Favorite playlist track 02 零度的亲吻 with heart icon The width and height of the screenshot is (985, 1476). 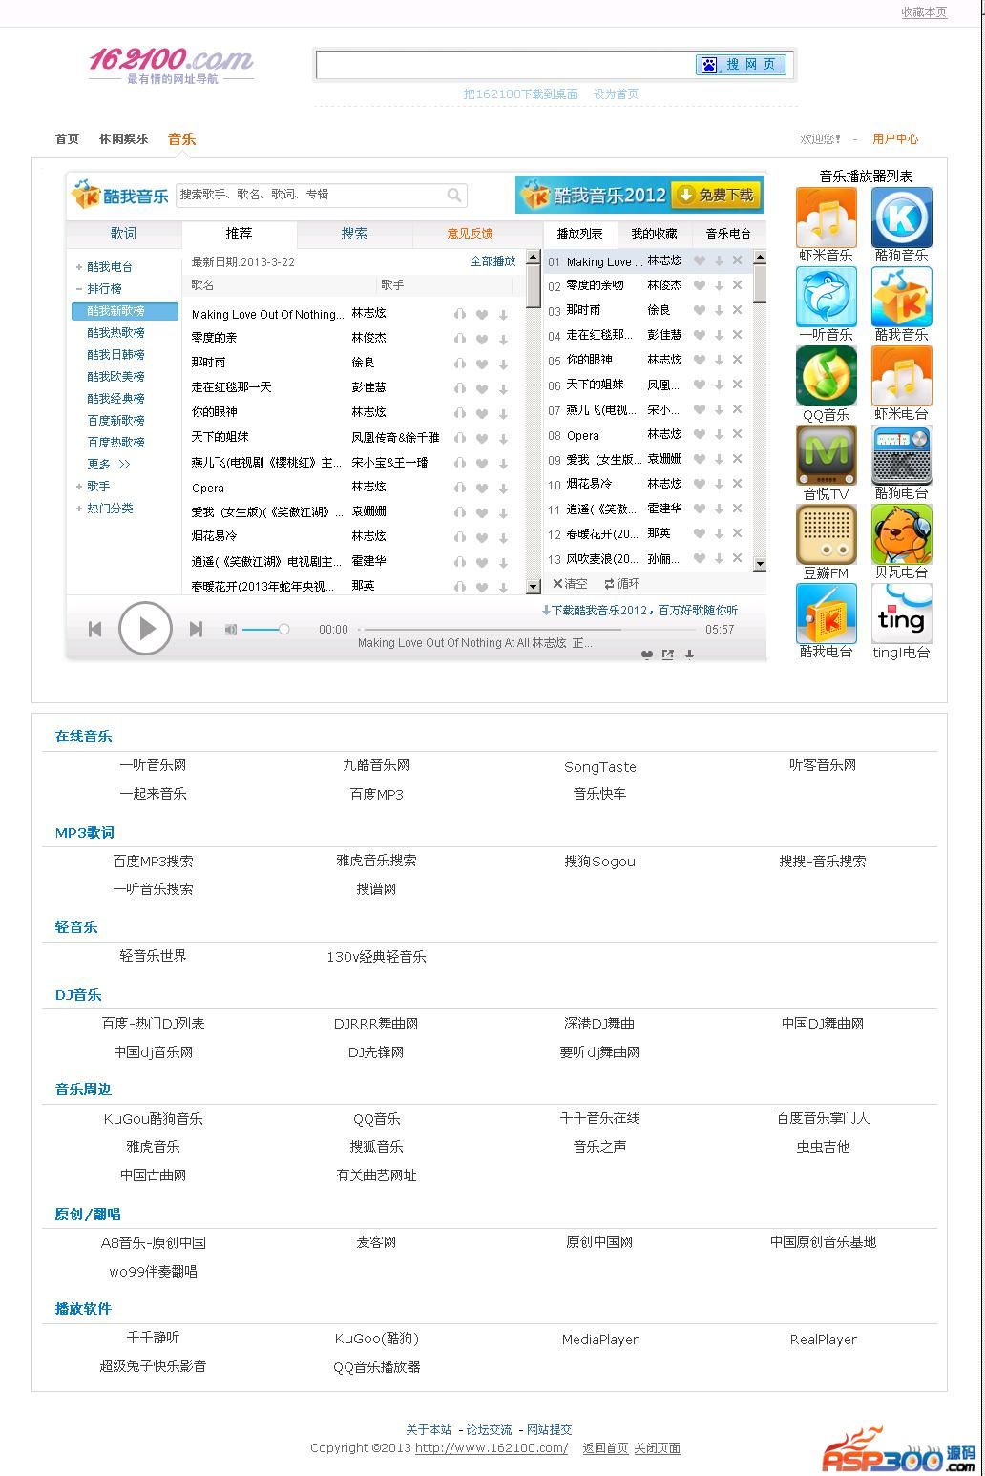pos(700,285)
